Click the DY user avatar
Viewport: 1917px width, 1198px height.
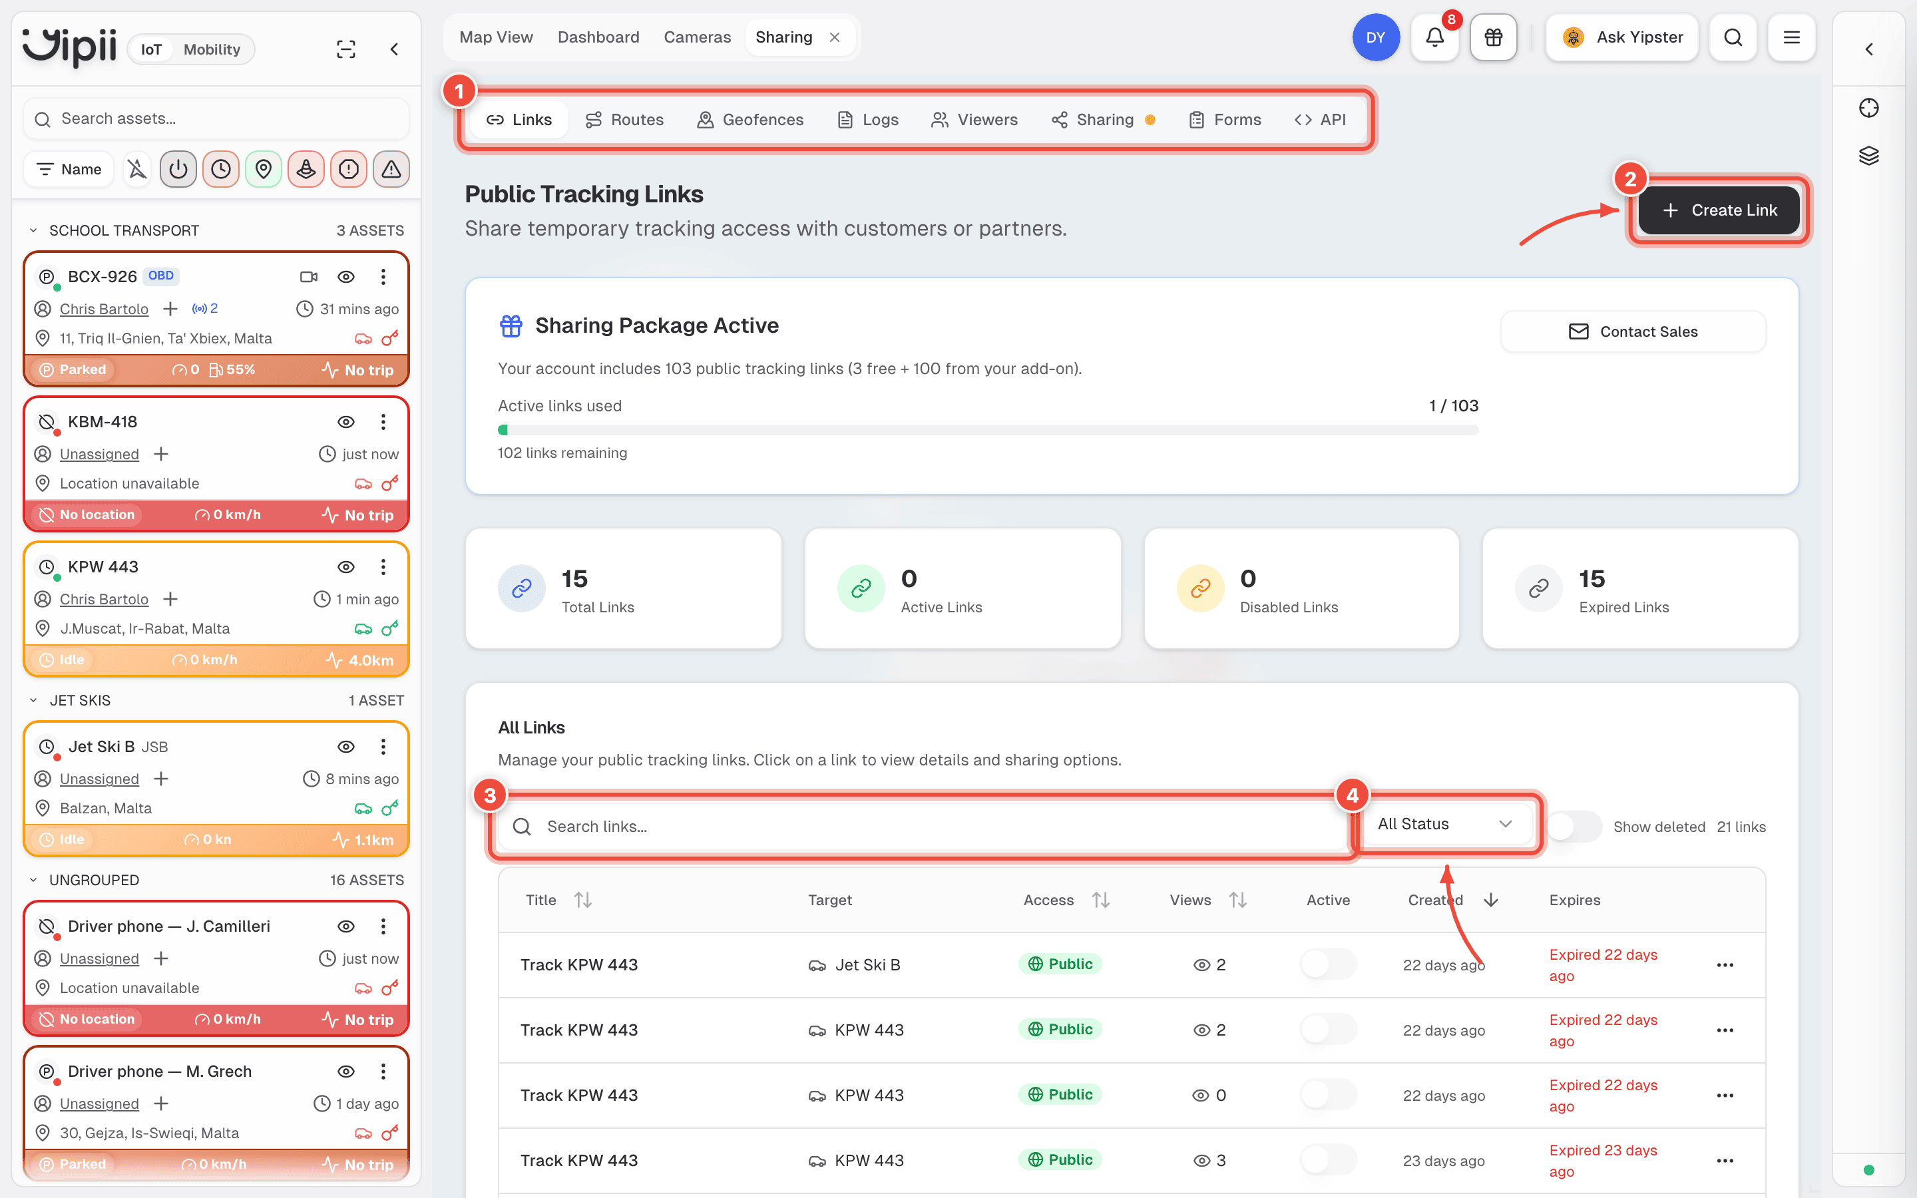1375,37
